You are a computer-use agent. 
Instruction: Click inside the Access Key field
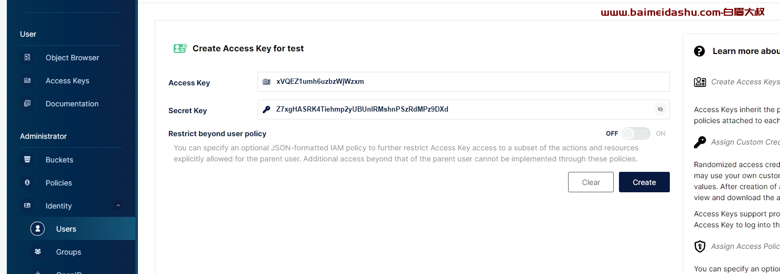point(464,82)
